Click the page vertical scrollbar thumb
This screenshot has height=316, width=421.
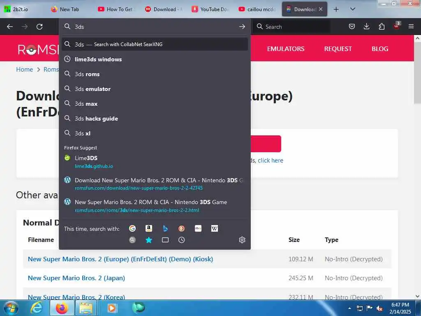click(x=417, y=72)
